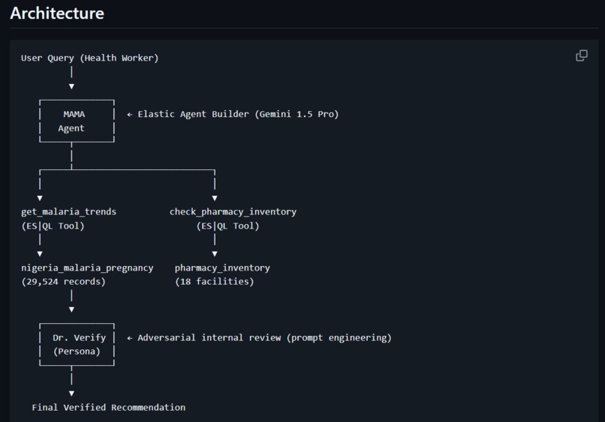Image resolution: width=605 pixels, height=422 pixels.
Task: Click 'User Query (Health Worker)' text
Action: pyautogui.click(x=89, y=58)
